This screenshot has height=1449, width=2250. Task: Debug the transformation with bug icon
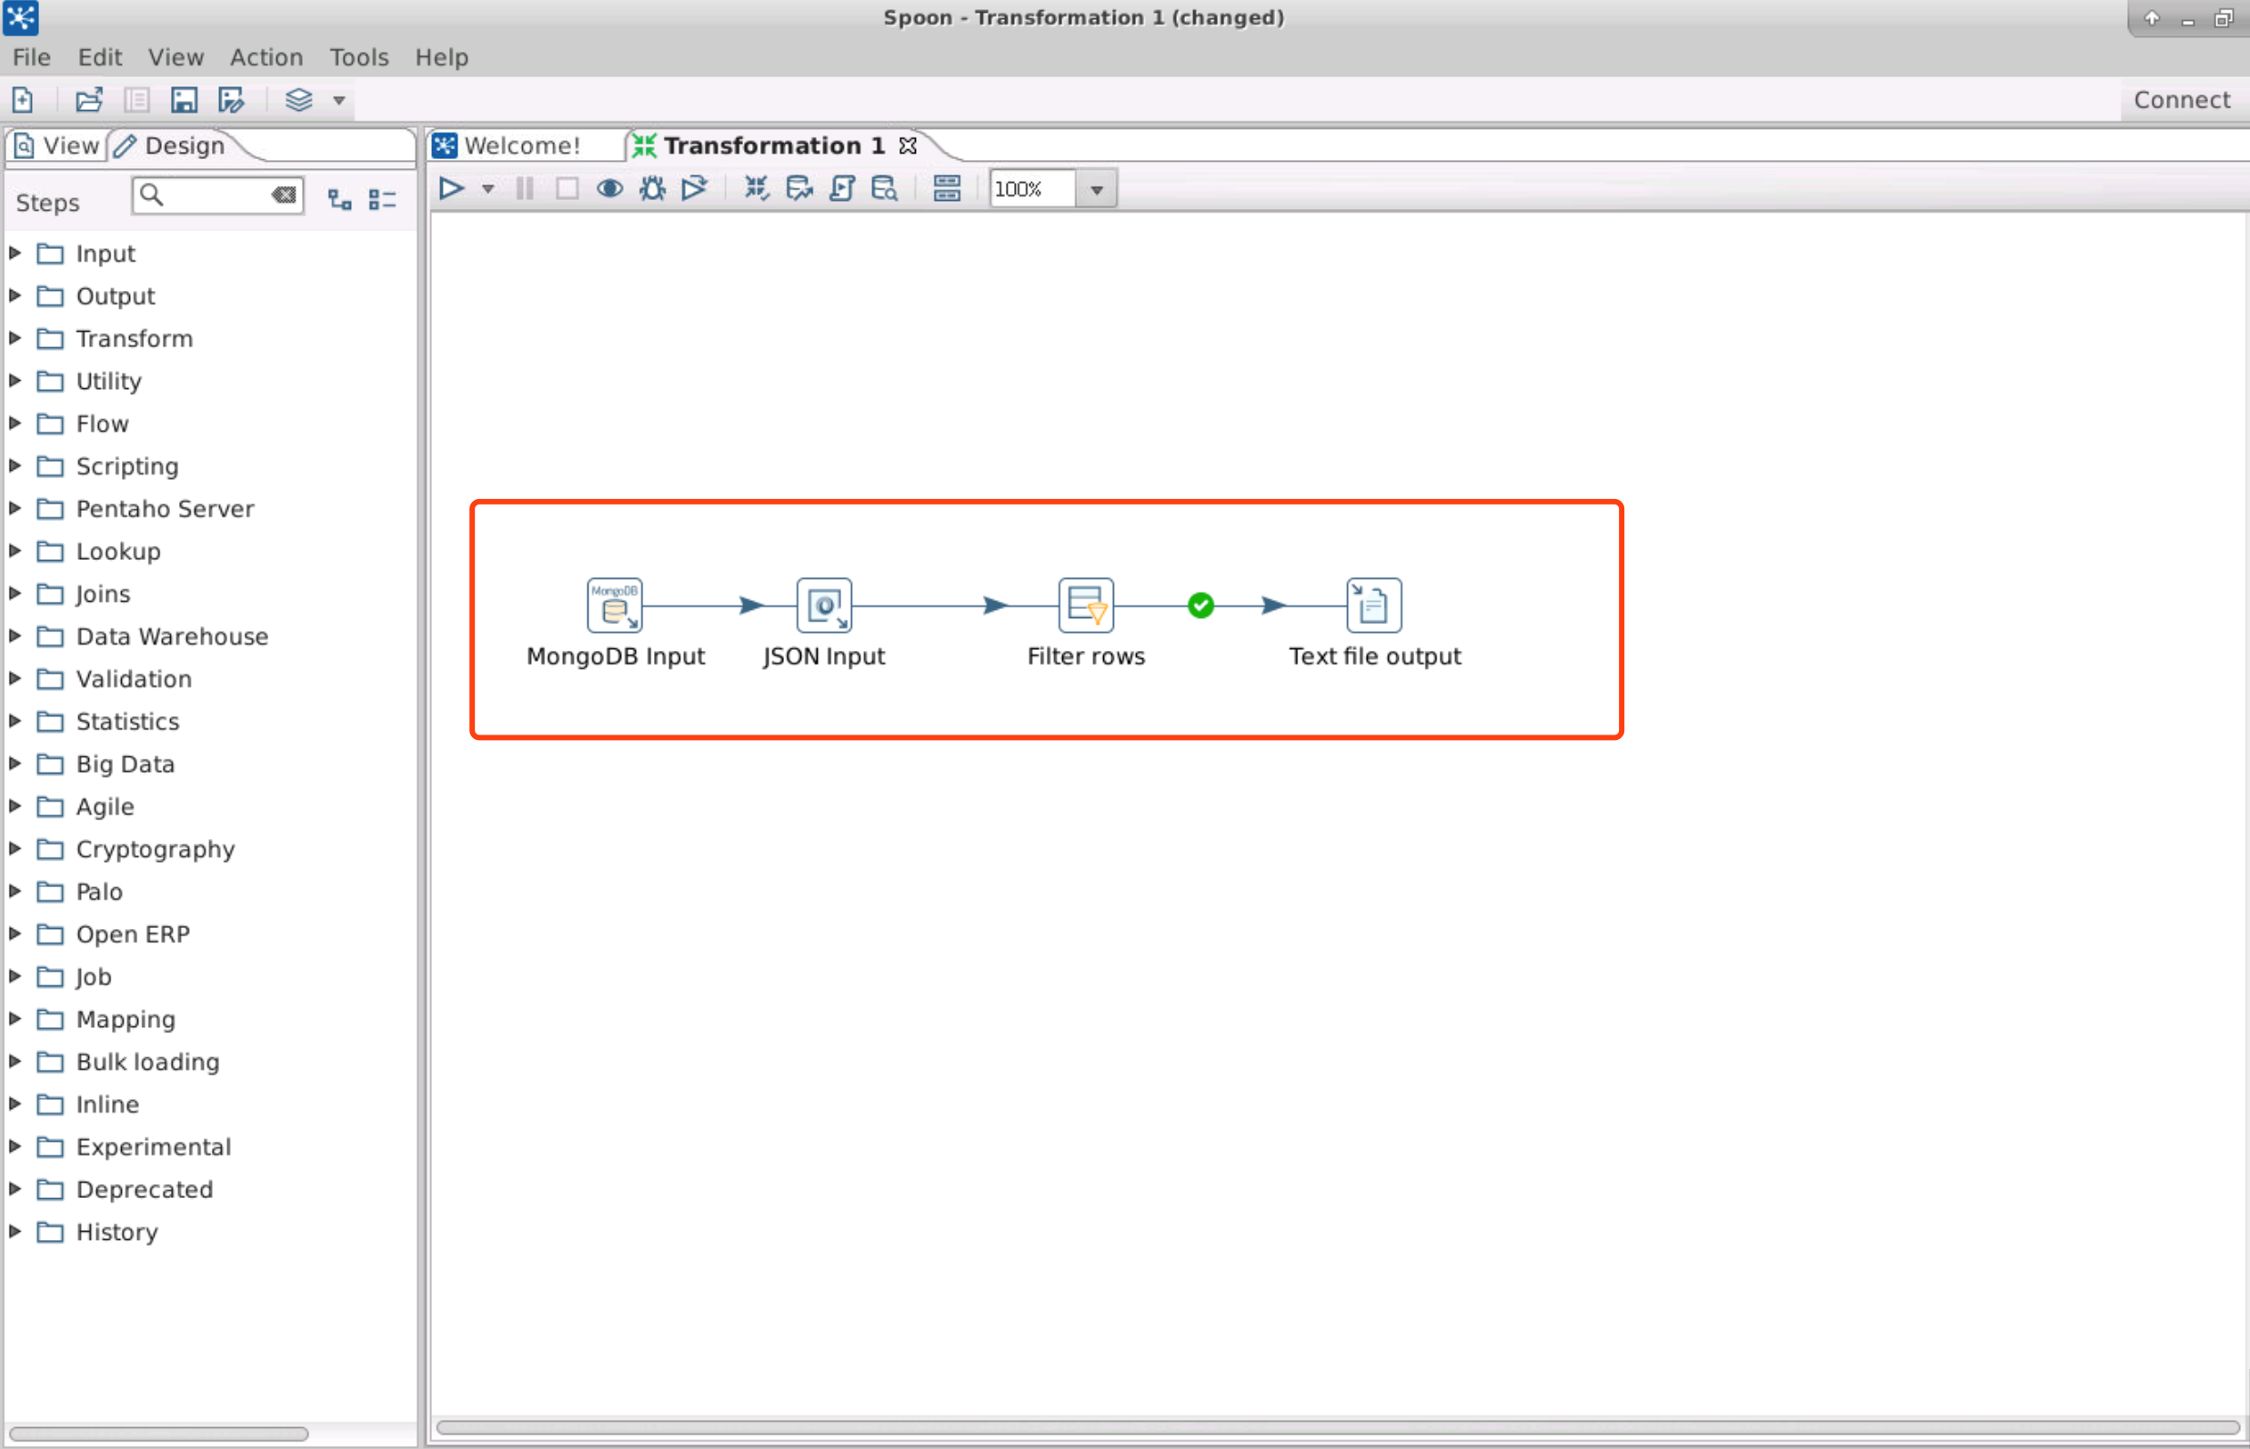pyautogui.click(x=652, y=189)
